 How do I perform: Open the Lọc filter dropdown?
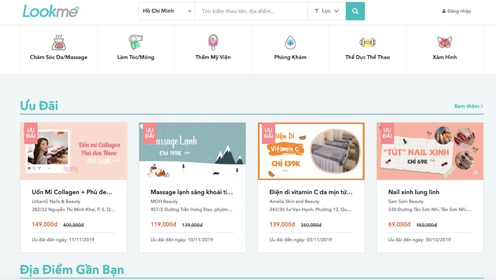(x=326, y=11)
